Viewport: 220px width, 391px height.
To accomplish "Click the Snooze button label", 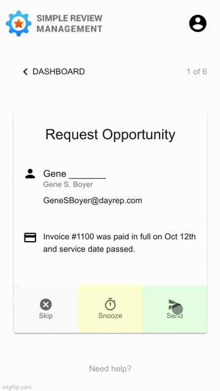I will [x=110, y=316].
